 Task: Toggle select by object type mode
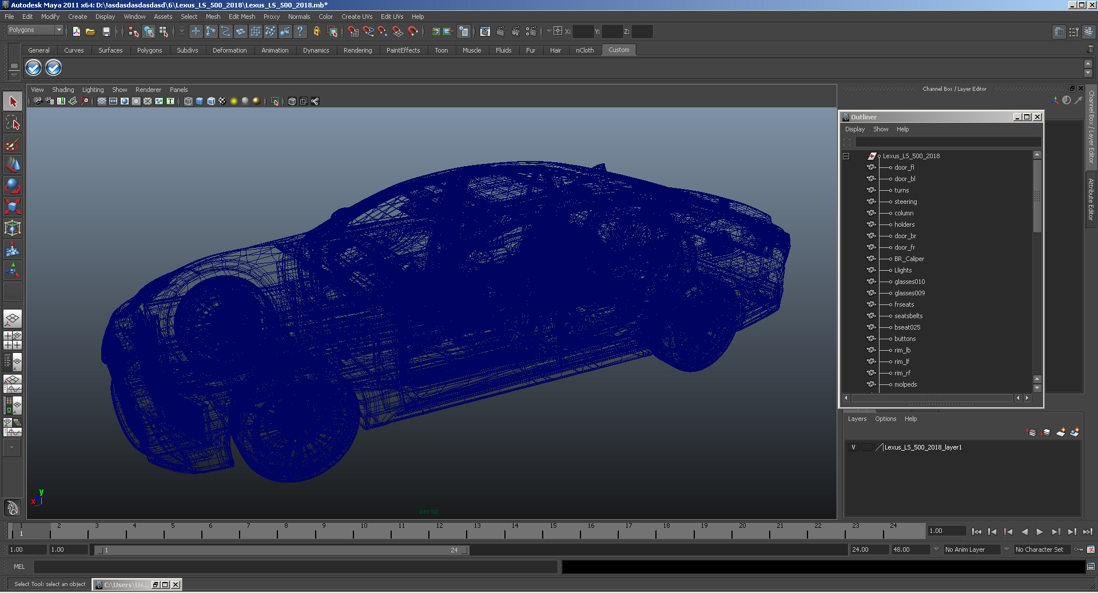pos(149,32)
